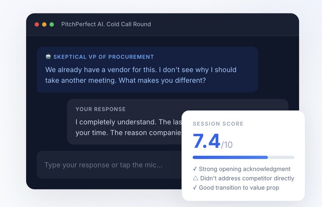The height and width of the screenshot is (207, 322).
Task: Click the green maximize window dot
Action: click(52, 25)
